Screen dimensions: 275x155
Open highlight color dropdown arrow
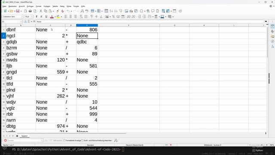(61, 17)
